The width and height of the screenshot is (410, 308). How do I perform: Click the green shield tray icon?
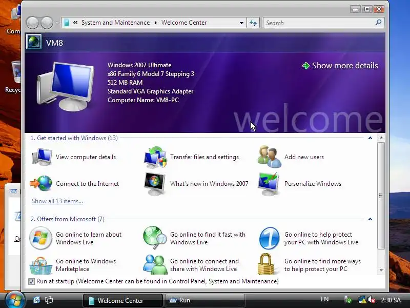[348, 300]
